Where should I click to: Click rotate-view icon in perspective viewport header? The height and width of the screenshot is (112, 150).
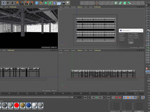[55, 7]
